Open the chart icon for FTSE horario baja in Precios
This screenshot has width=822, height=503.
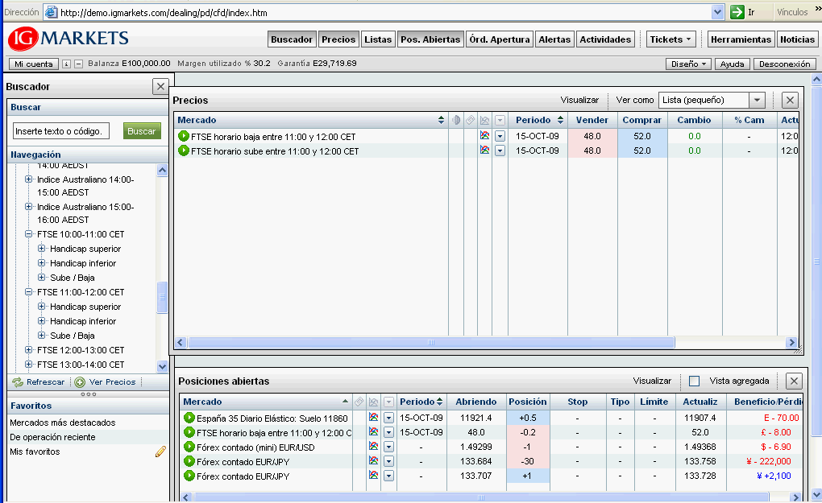(x=485, y=136)
